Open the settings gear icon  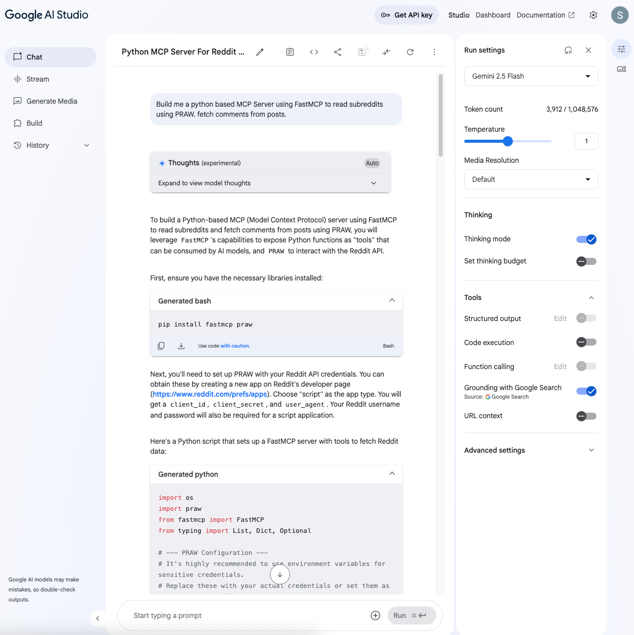tap(593, 15)
